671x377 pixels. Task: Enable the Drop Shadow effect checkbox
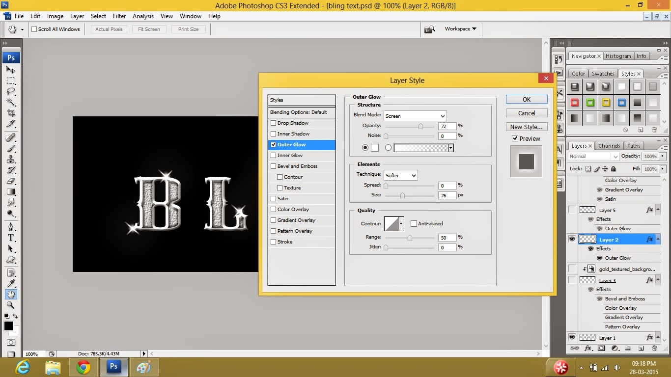[x=274, y=123]
